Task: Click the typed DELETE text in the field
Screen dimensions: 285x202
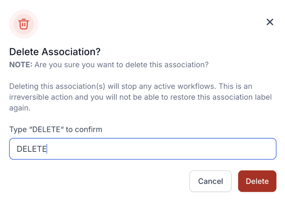Action: point(32,149)
